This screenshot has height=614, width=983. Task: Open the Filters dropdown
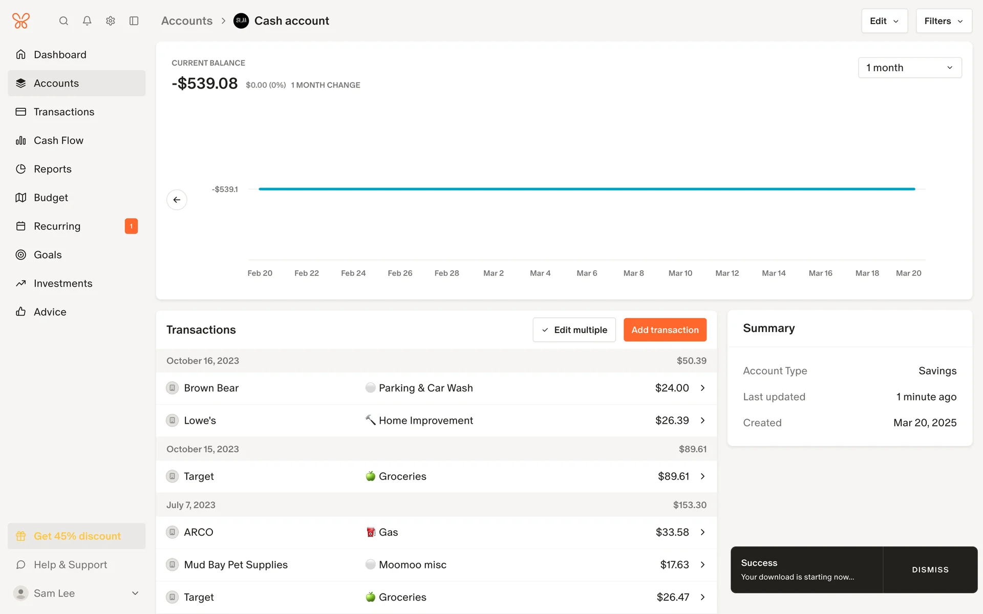[944, 21]
